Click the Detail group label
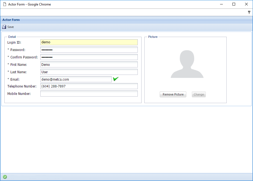Image resolution: width=253 pixels, height=181 pixels. (x=12, y=37)
